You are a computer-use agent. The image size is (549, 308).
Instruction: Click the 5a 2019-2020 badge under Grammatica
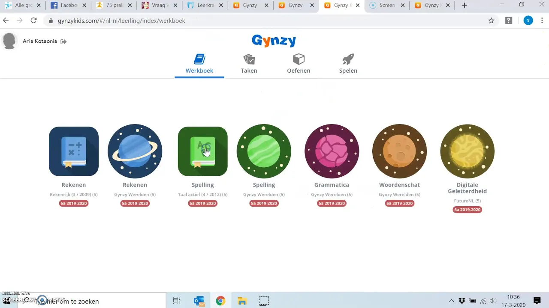332,203
